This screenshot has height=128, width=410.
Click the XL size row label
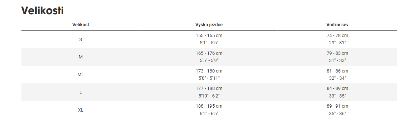click(80, 110)
